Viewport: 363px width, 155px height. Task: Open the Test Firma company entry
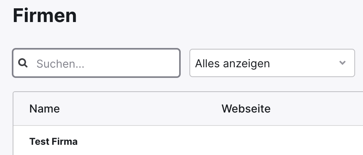[x=54, y=141]
